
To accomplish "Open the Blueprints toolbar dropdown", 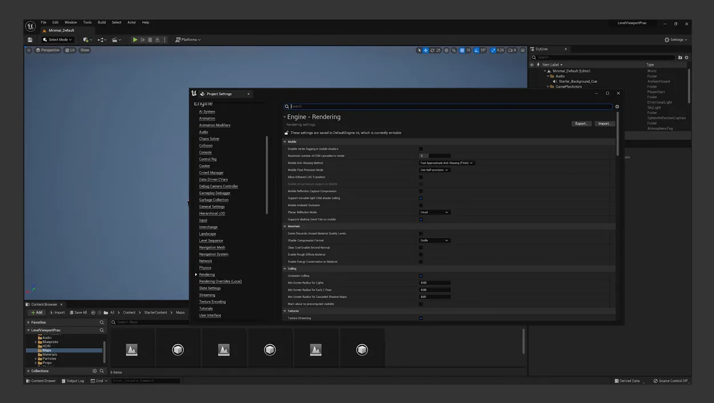I will click(x=102, y=40).
